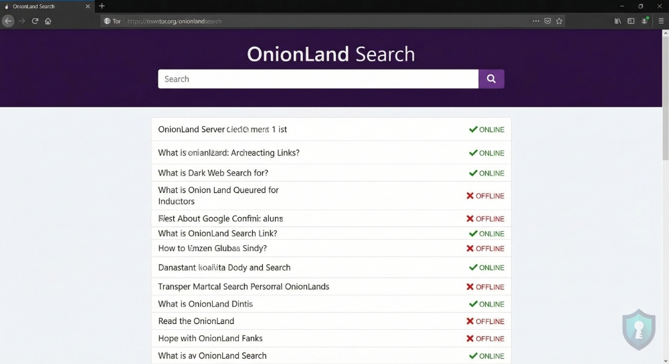Click OFFLINE status of About Google row
Viewport: 669px width, 364px height.
[485, 219]
